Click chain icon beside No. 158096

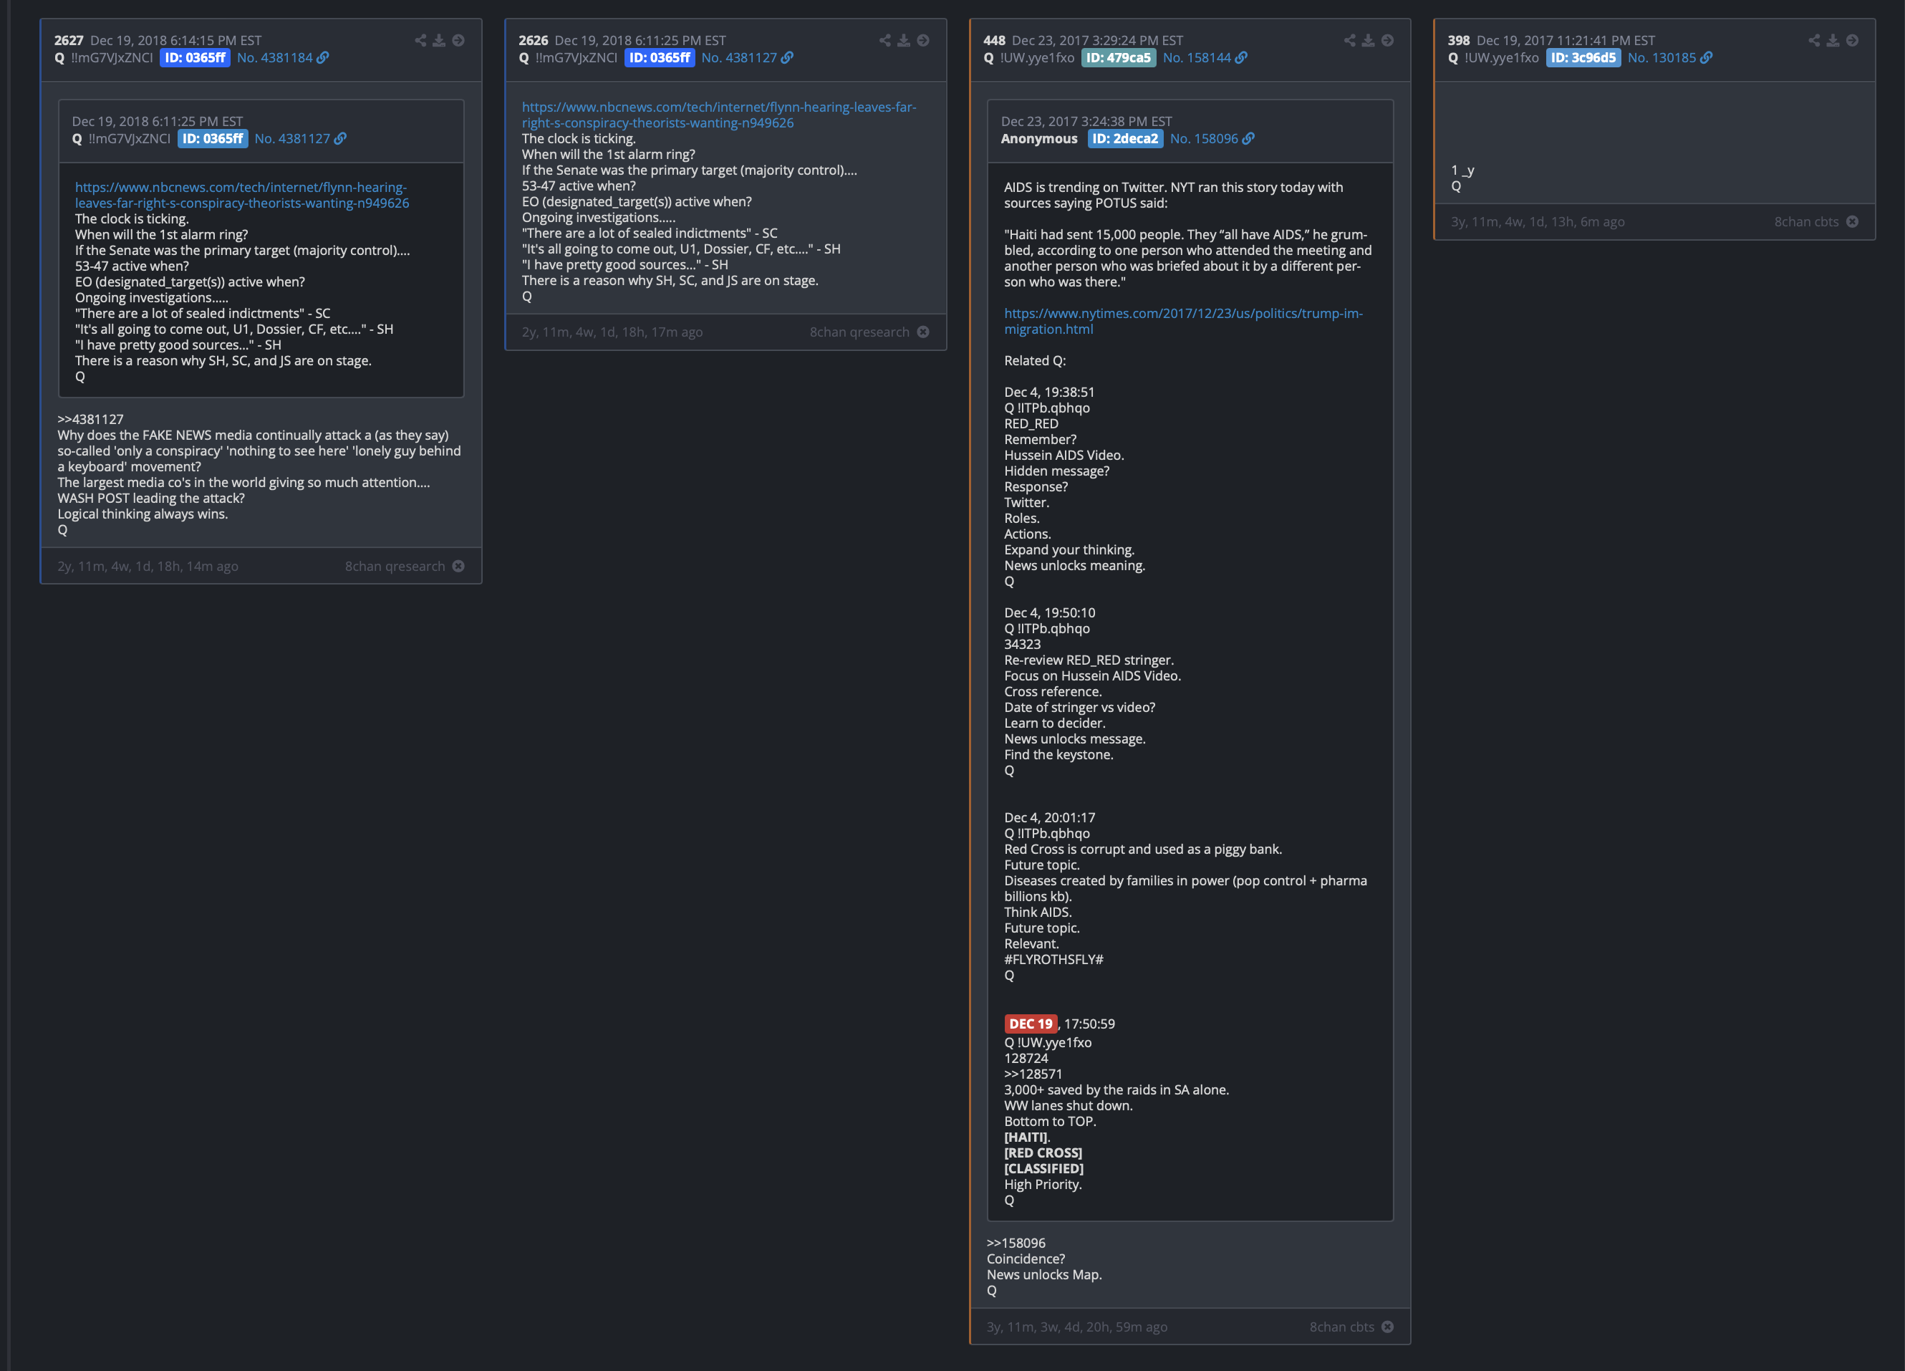(1248, 139)
